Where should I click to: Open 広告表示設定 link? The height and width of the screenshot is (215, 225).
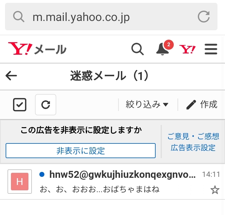(193, 148)
